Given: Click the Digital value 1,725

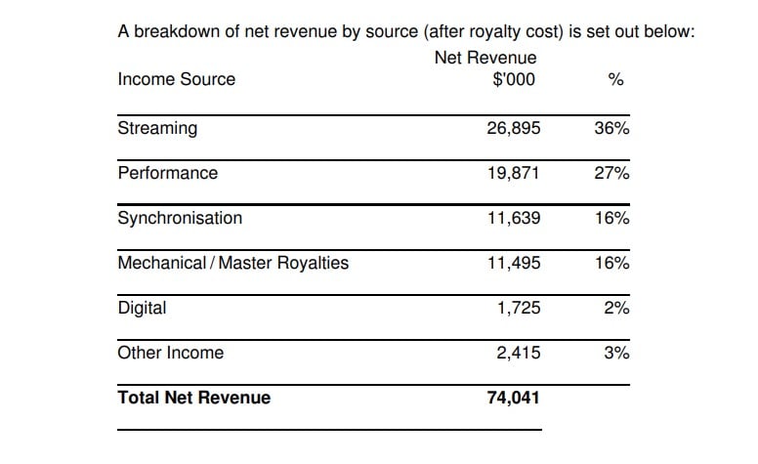Looking at the screenshot, I should click(519, 308).
